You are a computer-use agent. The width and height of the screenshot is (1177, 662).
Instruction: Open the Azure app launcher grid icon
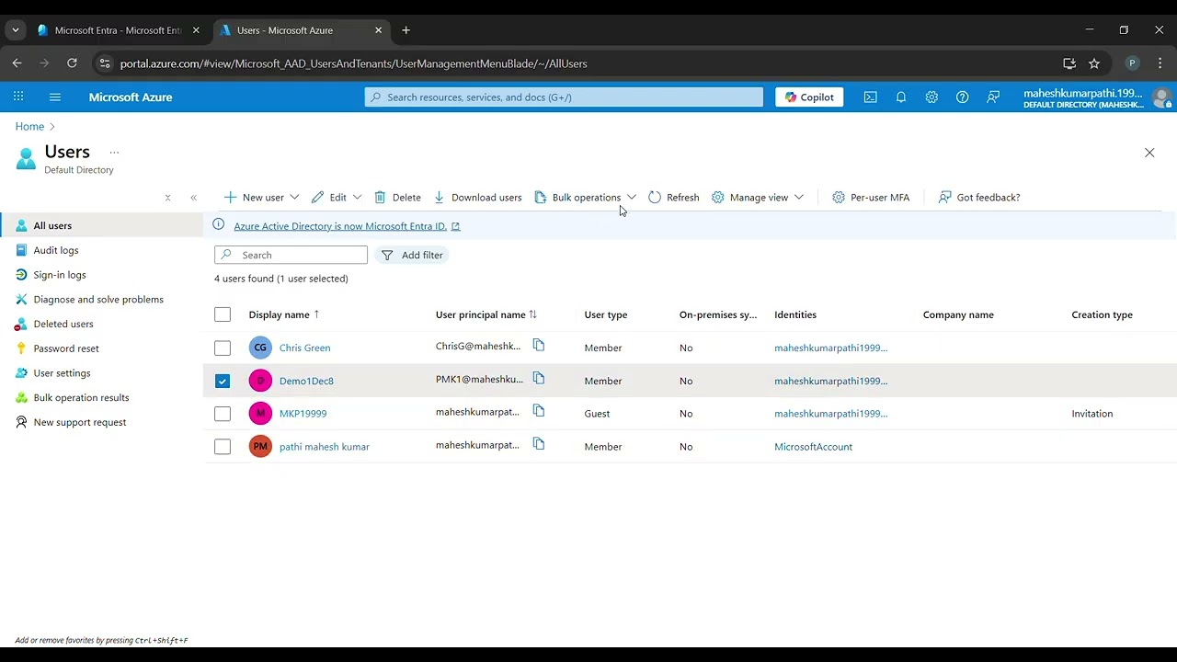(x=18, y=97)
